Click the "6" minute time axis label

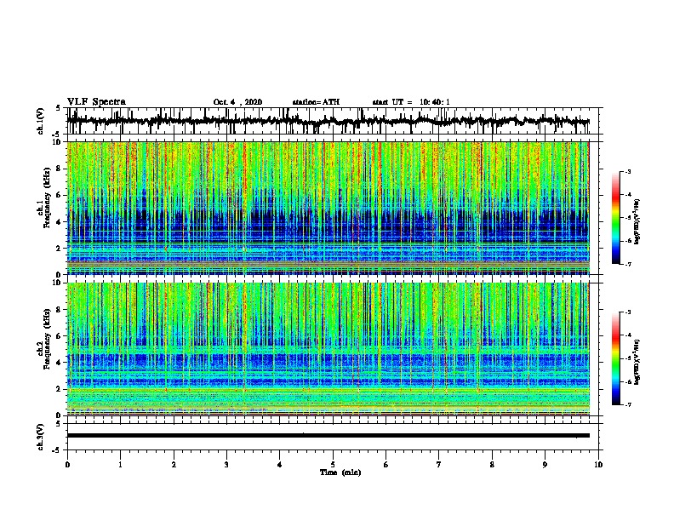point(386,465)
